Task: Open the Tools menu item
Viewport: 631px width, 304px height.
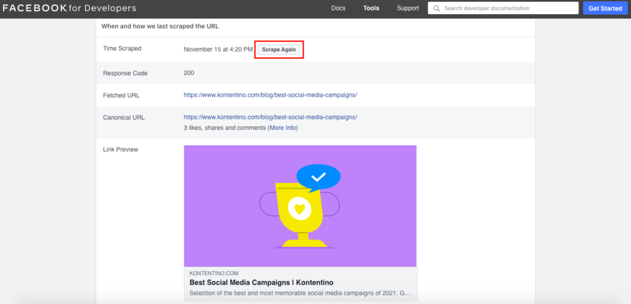Action: (371, 8)
